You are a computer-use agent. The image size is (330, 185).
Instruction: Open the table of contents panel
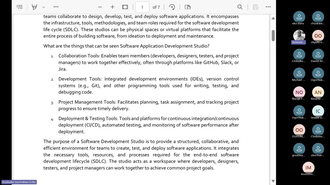(x=20, y=7)
